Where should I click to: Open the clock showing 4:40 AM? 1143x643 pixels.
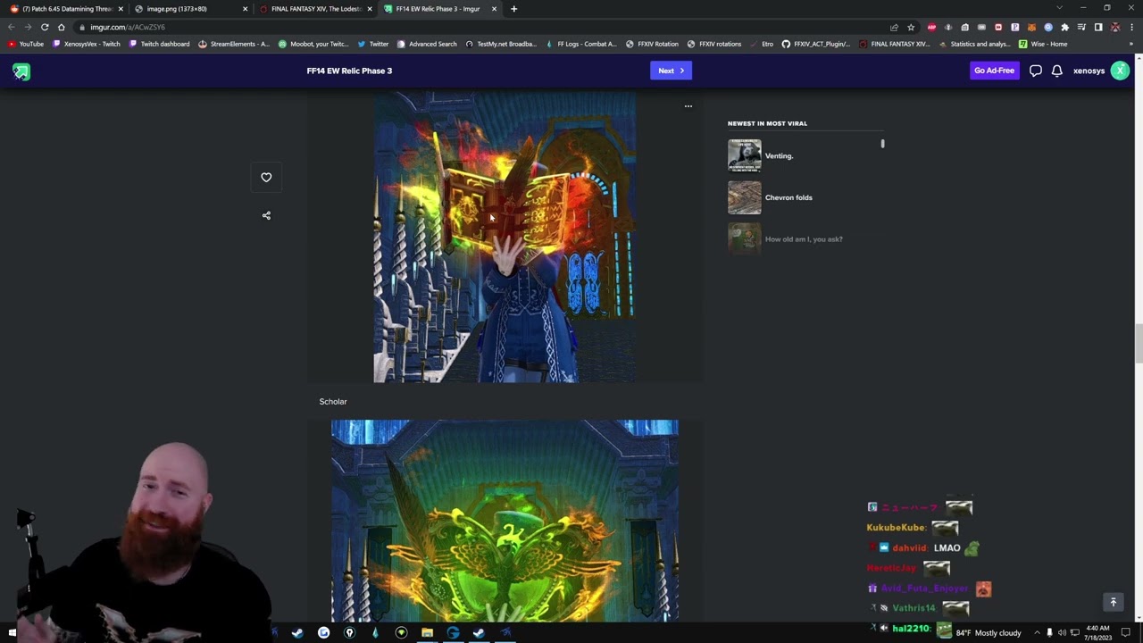click(1097, 632)
